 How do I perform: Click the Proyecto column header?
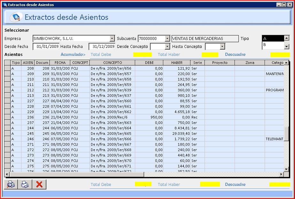pos(220,63)
